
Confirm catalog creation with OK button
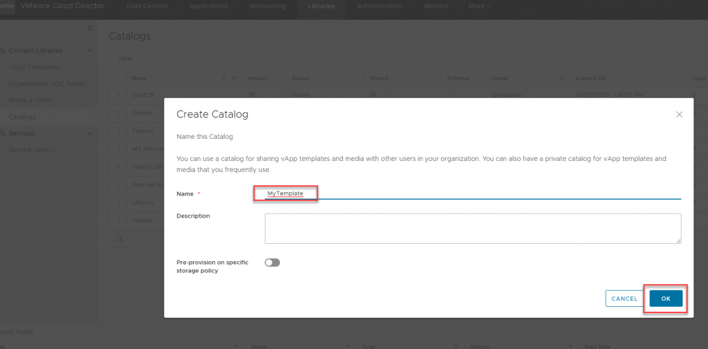coord(666,299)
